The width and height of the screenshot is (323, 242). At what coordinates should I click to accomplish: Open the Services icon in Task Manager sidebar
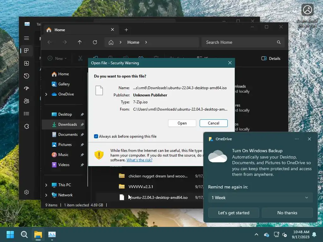26,126
